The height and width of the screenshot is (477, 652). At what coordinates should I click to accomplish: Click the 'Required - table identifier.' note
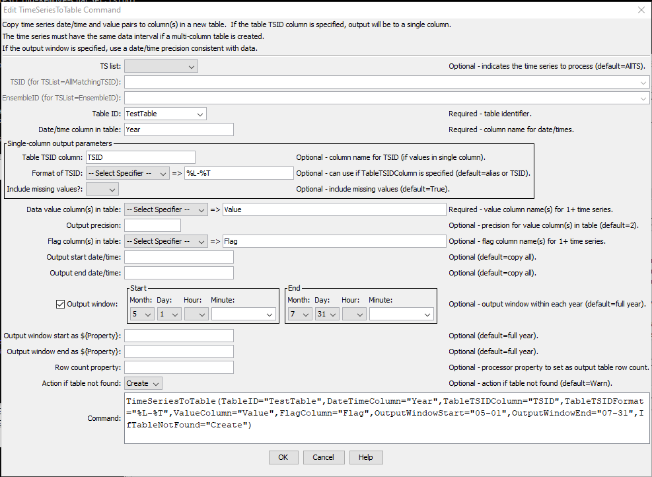[490, 114]
